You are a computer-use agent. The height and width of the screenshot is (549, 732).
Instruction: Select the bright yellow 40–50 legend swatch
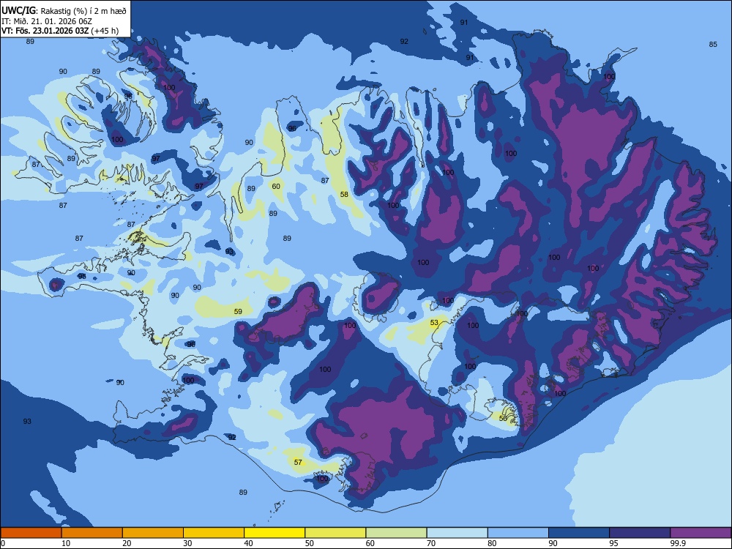[274, 533]
